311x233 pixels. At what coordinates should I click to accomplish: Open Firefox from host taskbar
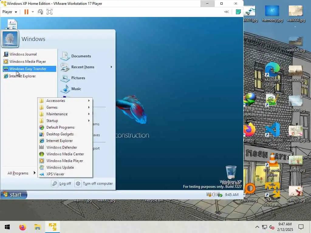click(x=22, y=227)
